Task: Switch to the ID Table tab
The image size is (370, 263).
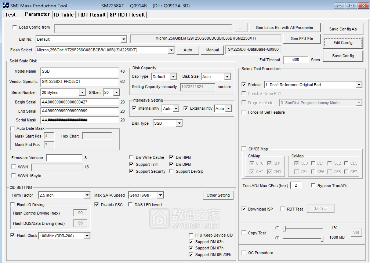Action: pos(64,15)
